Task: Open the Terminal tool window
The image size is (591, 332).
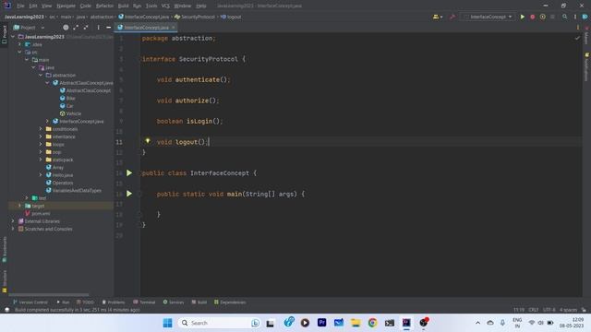Action: coord(144,302)
